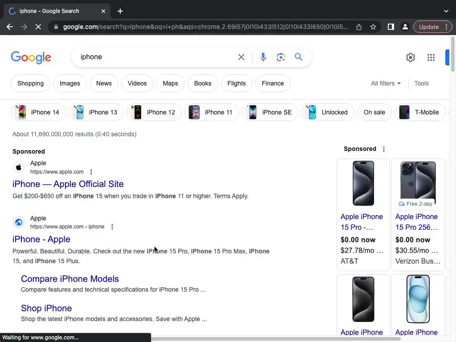Screen dimensions: 456x342
Task: Open sponsored shopping ads options menu
Action: coord(383,149)
